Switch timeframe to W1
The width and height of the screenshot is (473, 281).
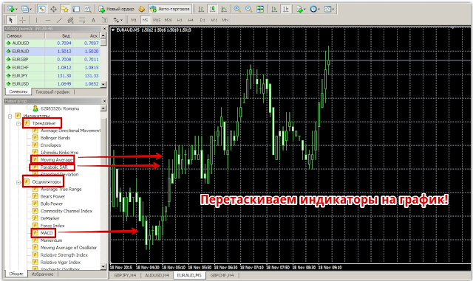click(x=214, y=20)
